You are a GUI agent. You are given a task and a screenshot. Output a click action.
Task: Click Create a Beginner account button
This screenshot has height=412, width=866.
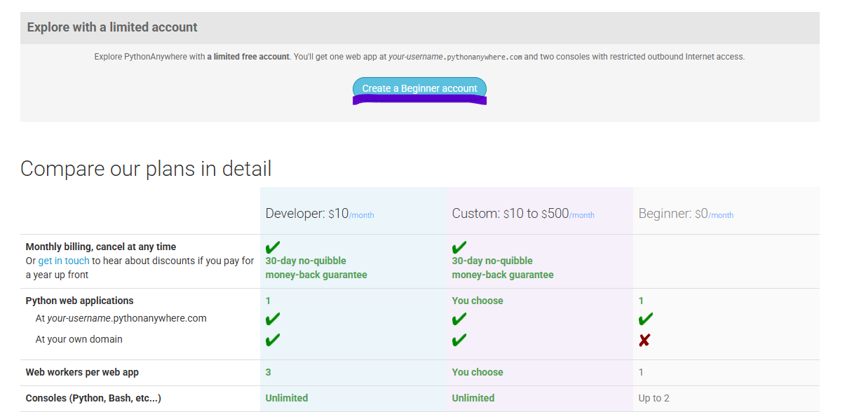[x=419, y=88]
